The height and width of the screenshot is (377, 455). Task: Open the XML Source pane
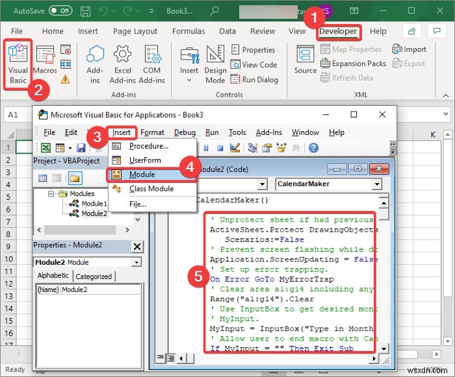(305, 60)
